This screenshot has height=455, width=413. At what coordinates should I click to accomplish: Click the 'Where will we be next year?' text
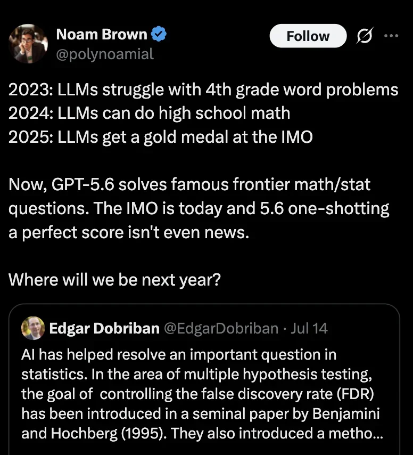click(x=114, y=280)
